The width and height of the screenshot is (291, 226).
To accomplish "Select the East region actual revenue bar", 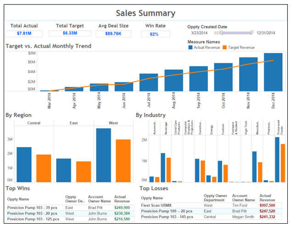I will coord(63,170).
